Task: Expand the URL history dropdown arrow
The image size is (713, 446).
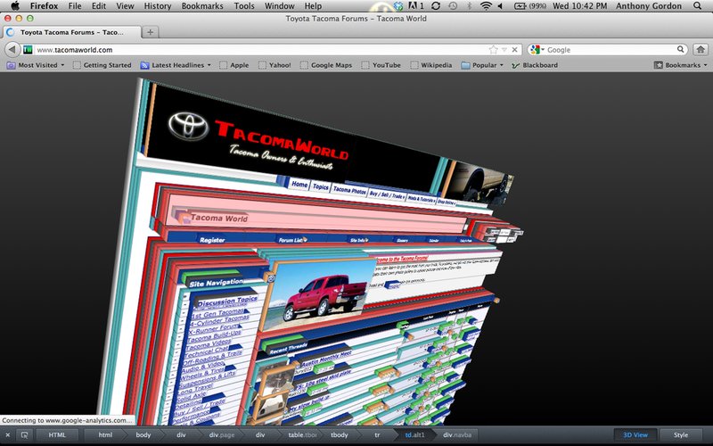Action: (504, 50)
